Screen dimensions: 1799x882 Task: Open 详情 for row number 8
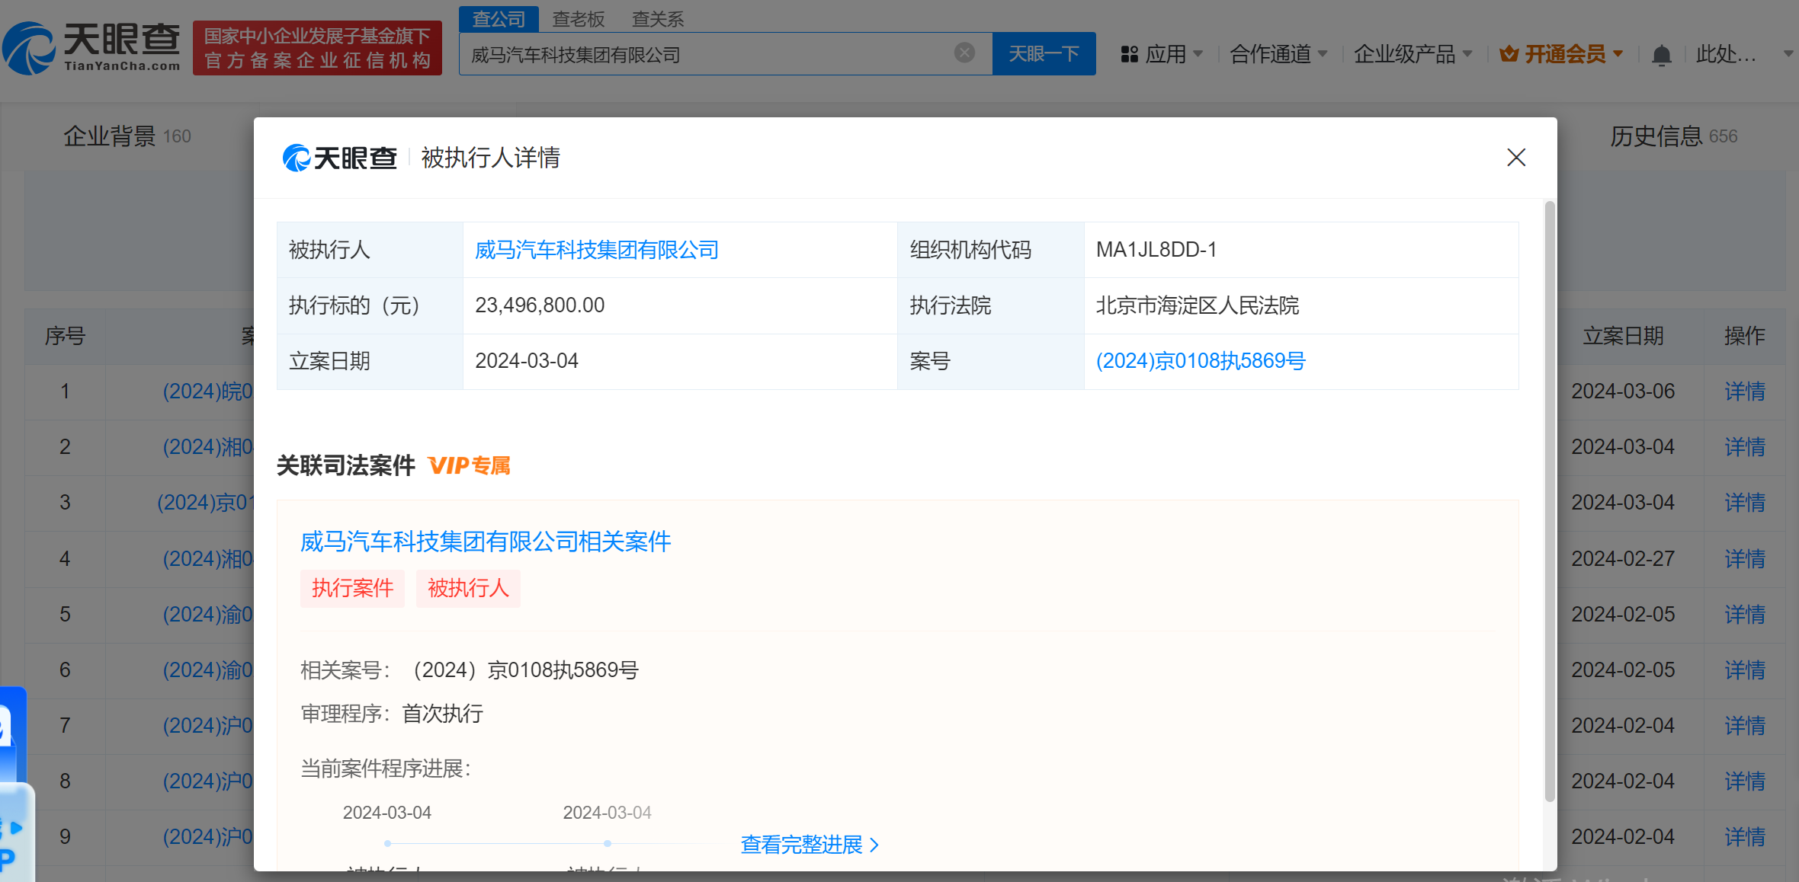click(x=1745, y=781)
